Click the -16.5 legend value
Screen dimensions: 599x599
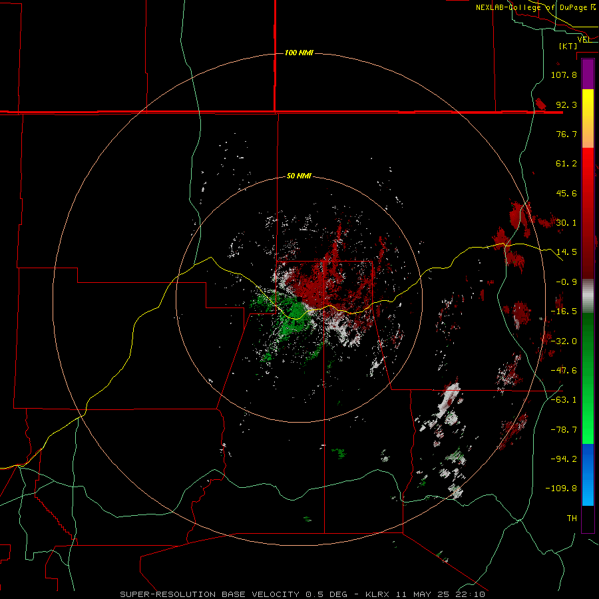pyautogui.click(x=564, y=311)
